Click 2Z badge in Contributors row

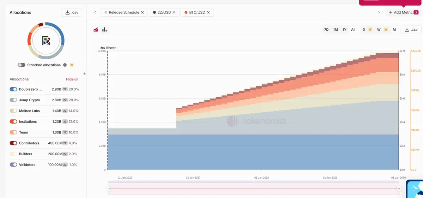tap(65, 143)
